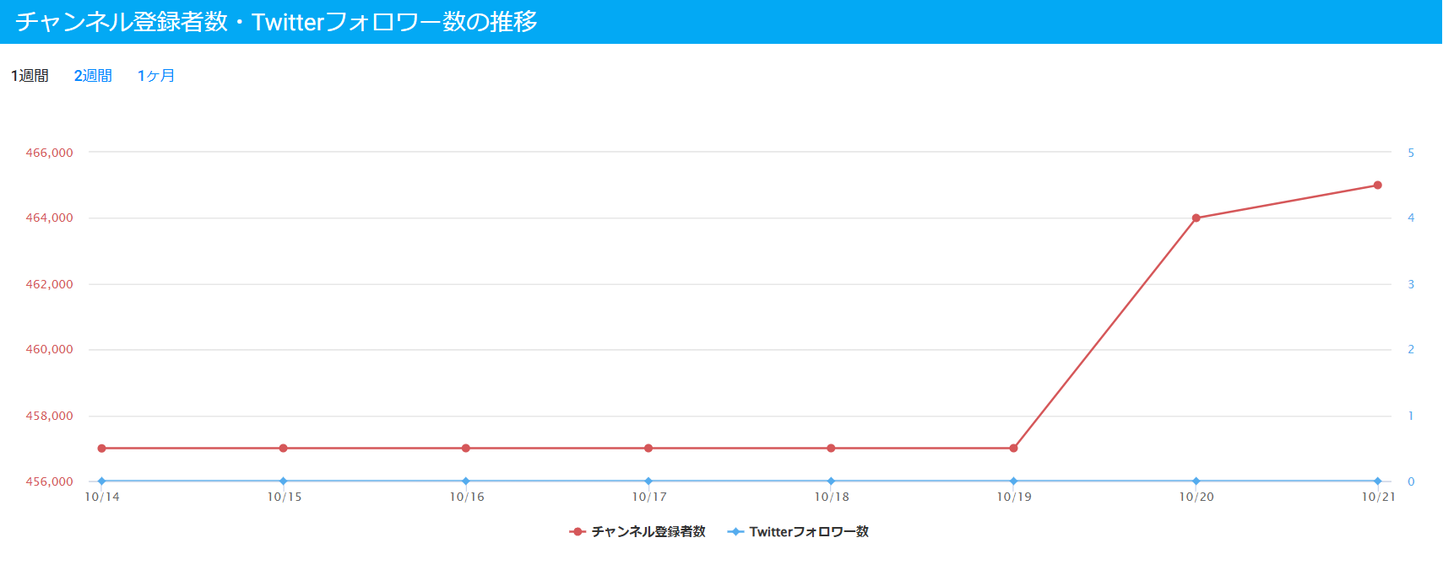This screenshot has height=570, width=1443.
Task: Pick blue Twitter marker at 10/17
Action: click(648, 481)
